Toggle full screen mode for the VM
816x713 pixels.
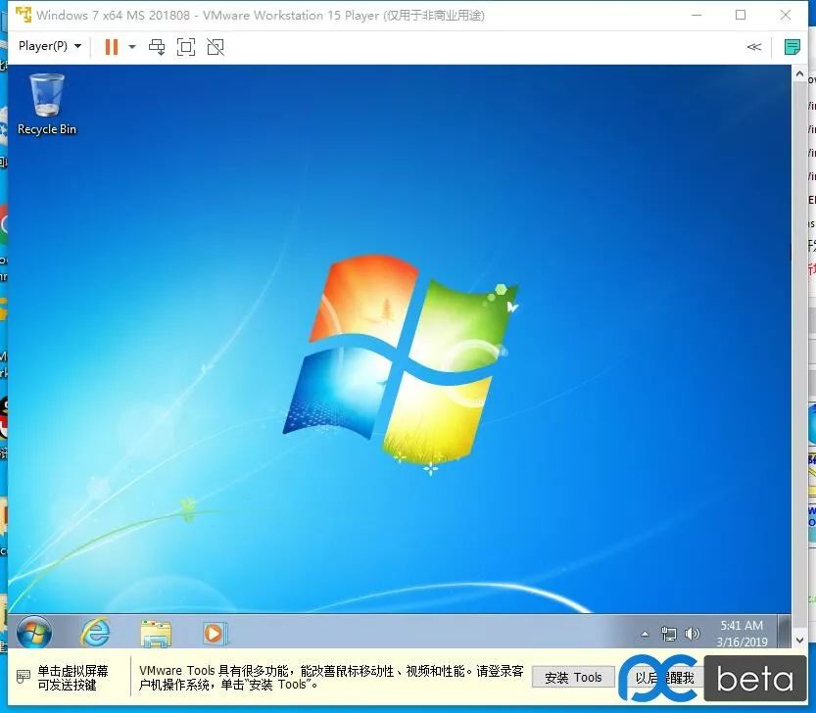pos(185,46)
